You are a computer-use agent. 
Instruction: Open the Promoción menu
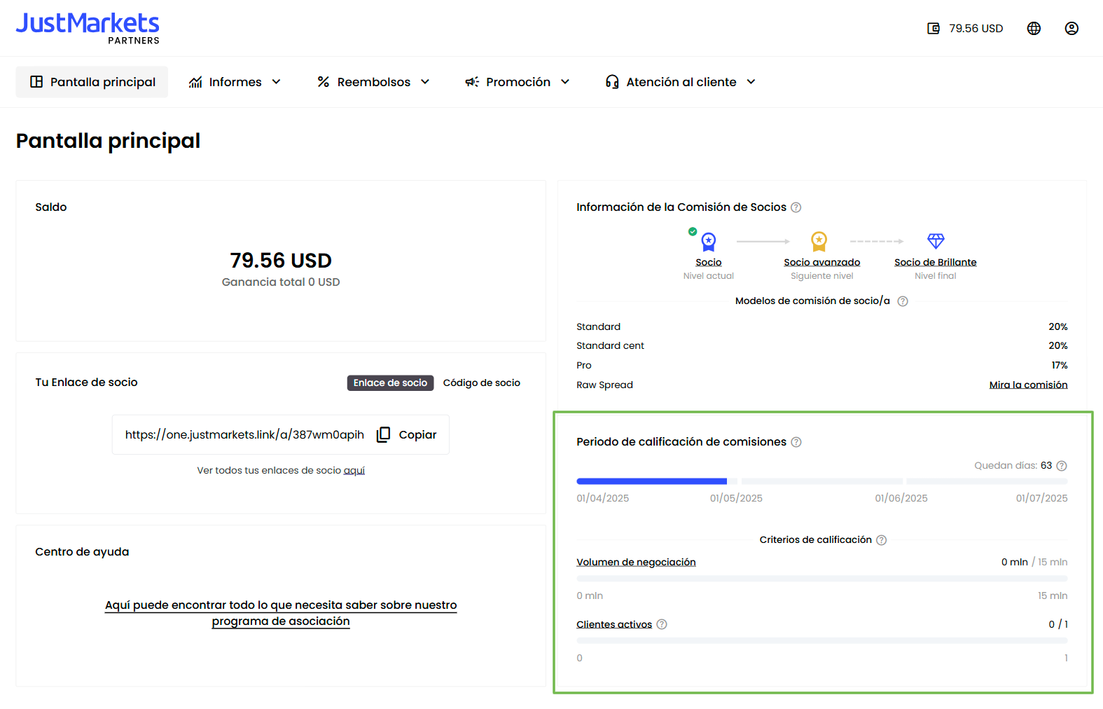(x=518, y=82)
